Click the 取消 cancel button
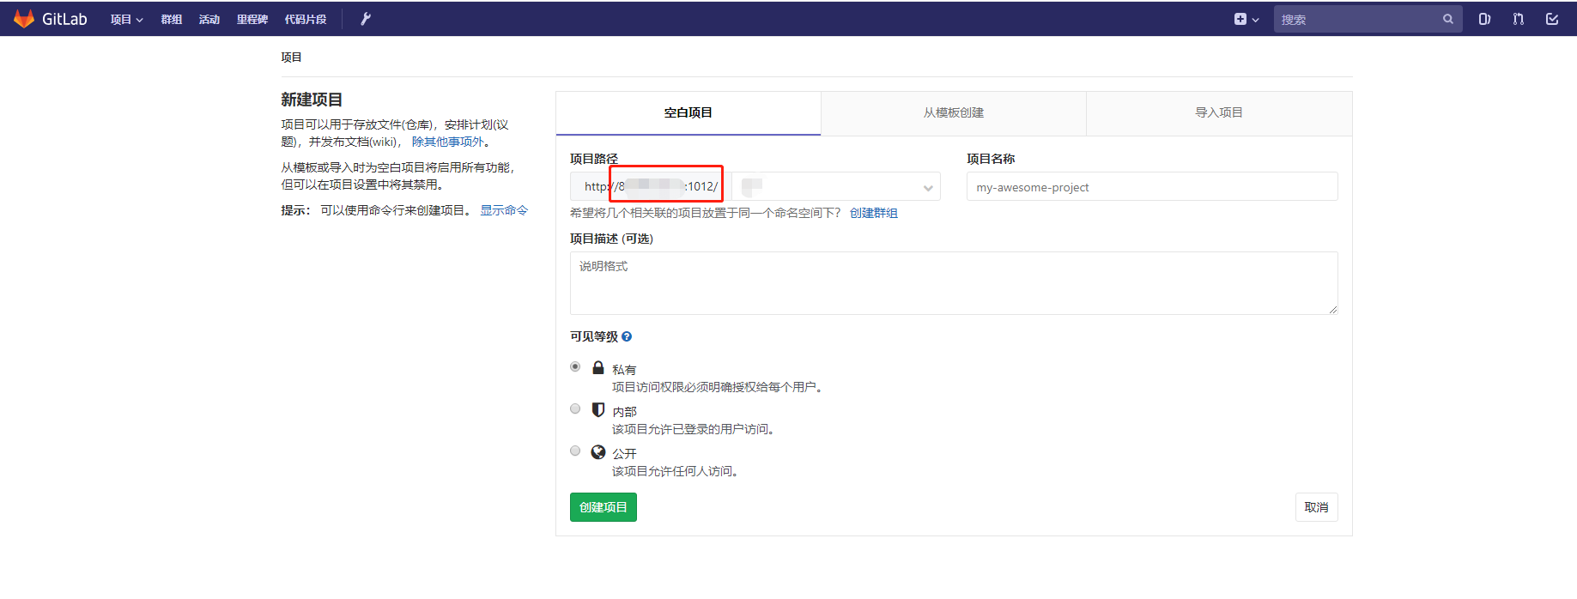This screenshot has width=1577, height=599. pyautogui.click(x=1316, y=507)
